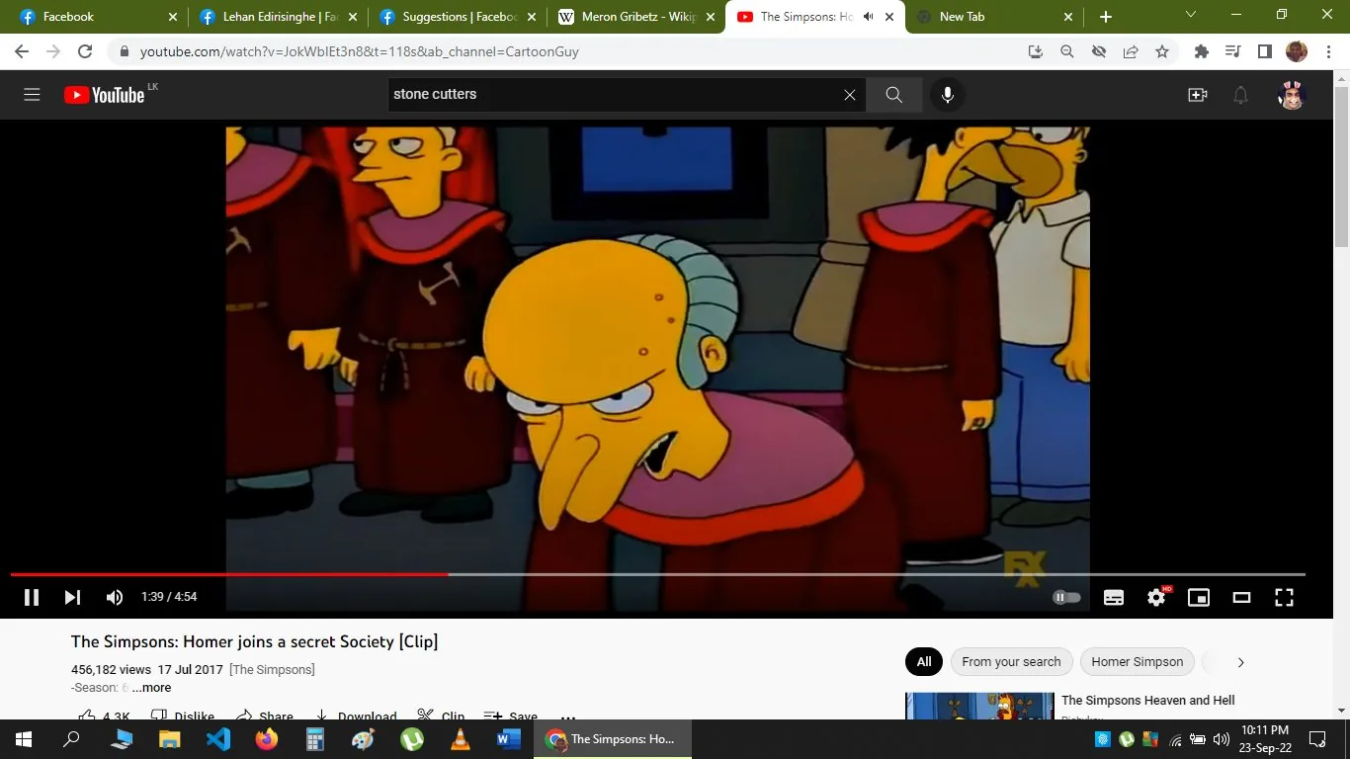The image size is (1350, 759).
Task: Open VLC media player from the taskbar
Action: click(460, 738)
